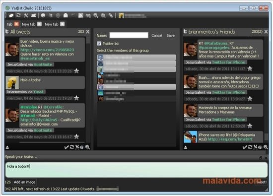Viewport: 273px width, 196px height.
Task: Click Twitter for iPhone link on first Friends tweet
Action: [228, 63]
